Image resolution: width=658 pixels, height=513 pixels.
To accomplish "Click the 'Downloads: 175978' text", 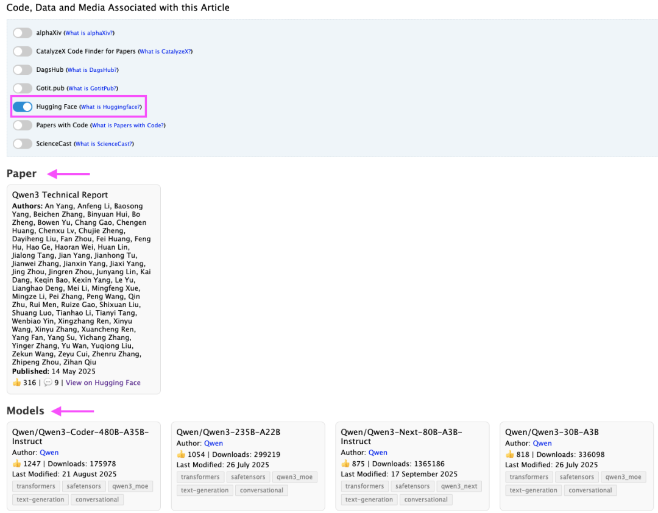I will pyautogui.click(x=82, y=464).
